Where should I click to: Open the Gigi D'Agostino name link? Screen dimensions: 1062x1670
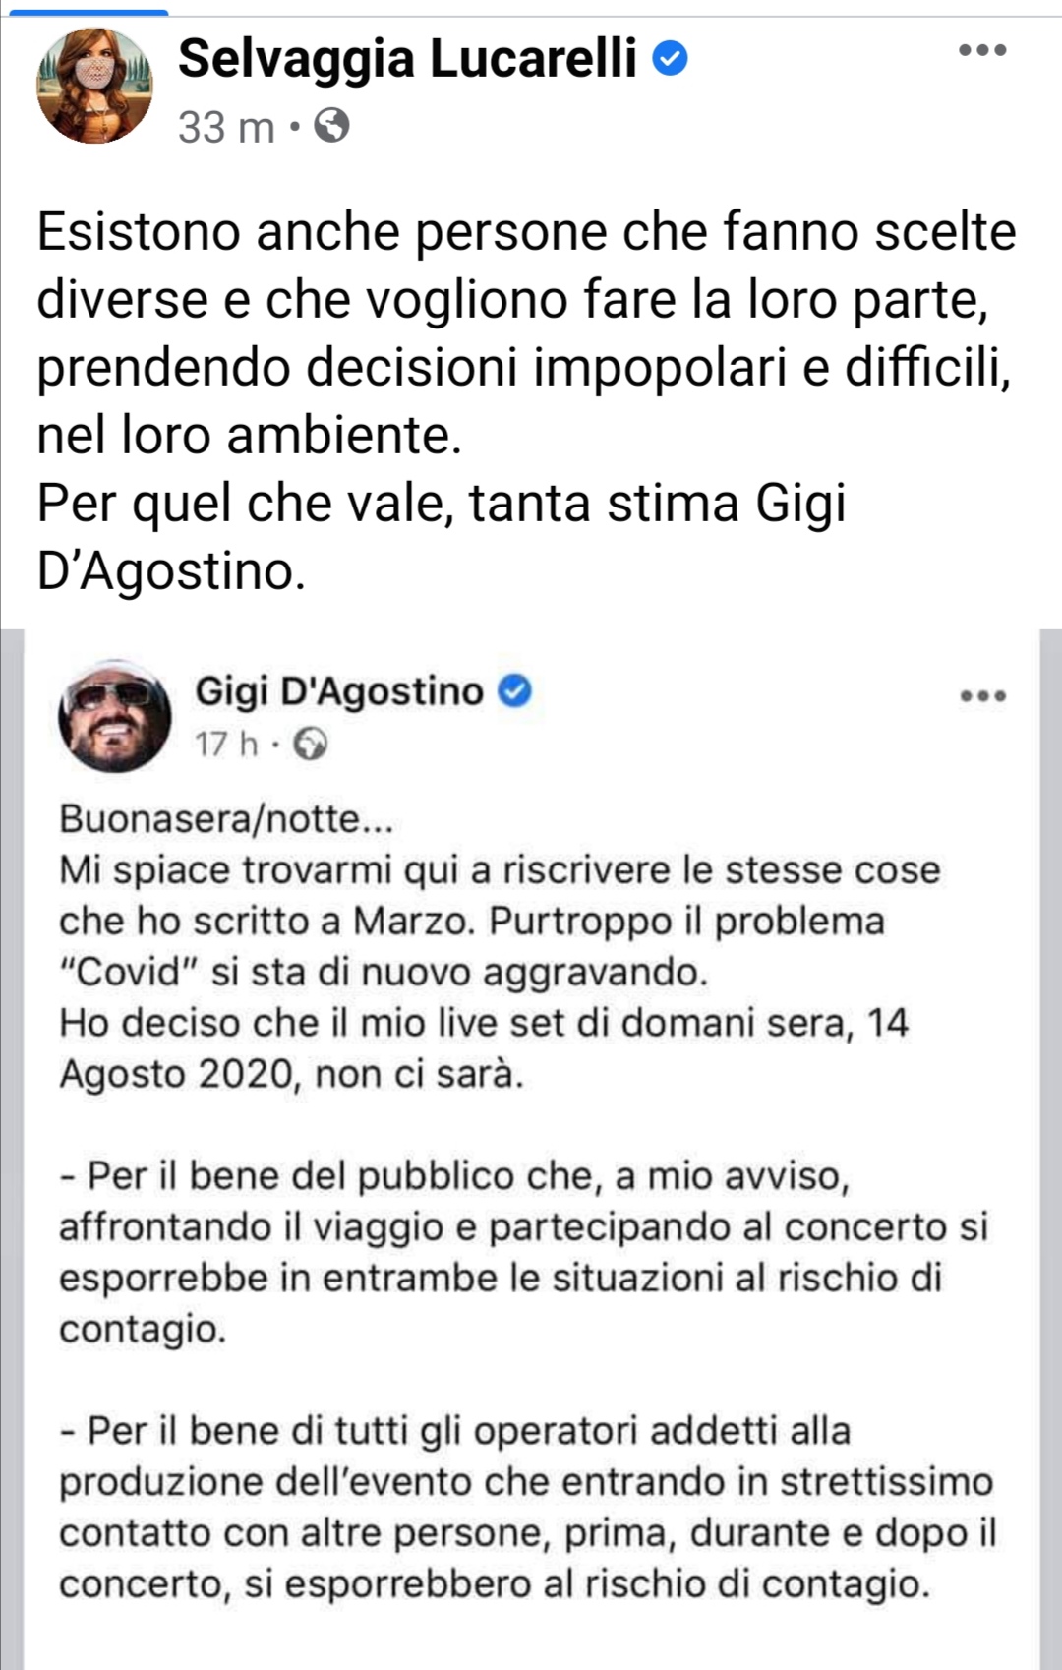click(x=339, y=691)
